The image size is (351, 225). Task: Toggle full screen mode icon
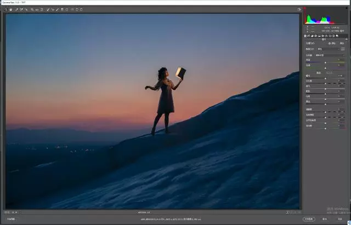[299, 10]
